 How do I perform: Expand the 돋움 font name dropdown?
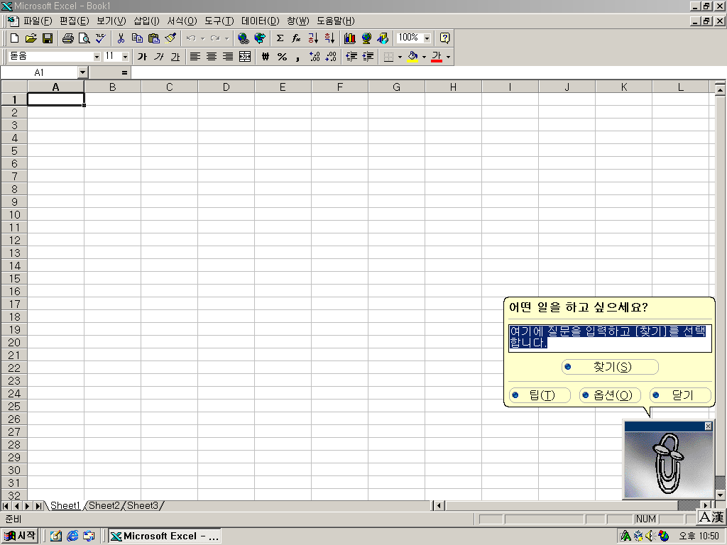click(97, 57)
